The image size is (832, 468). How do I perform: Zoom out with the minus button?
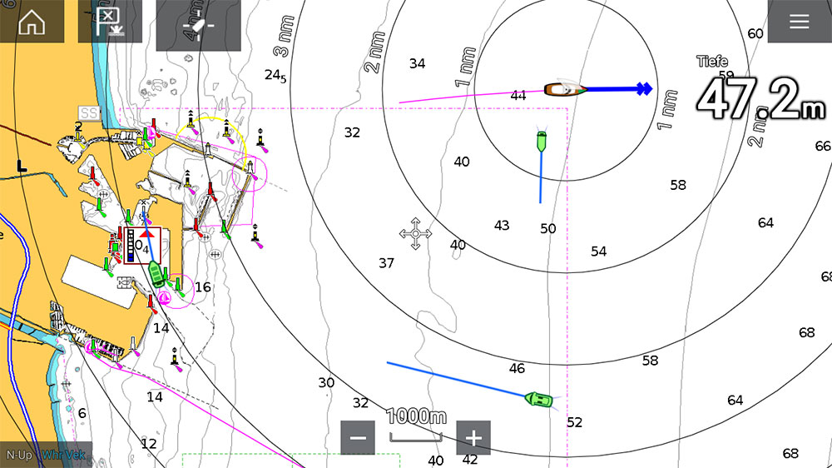click(358, 437)
